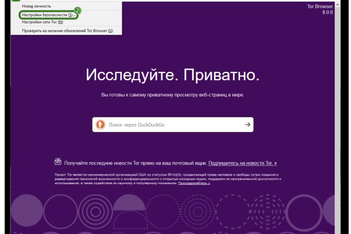Screen dimensions: 351x234
Task: Check for Tor Browser updates menu entry
Action: click(67, 30)
